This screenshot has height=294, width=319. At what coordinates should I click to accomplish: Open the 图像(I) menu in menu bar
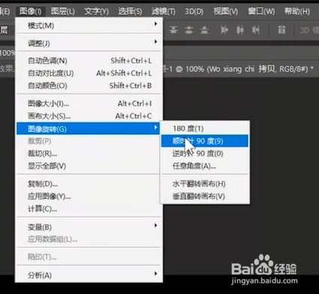tap(31, 11)
